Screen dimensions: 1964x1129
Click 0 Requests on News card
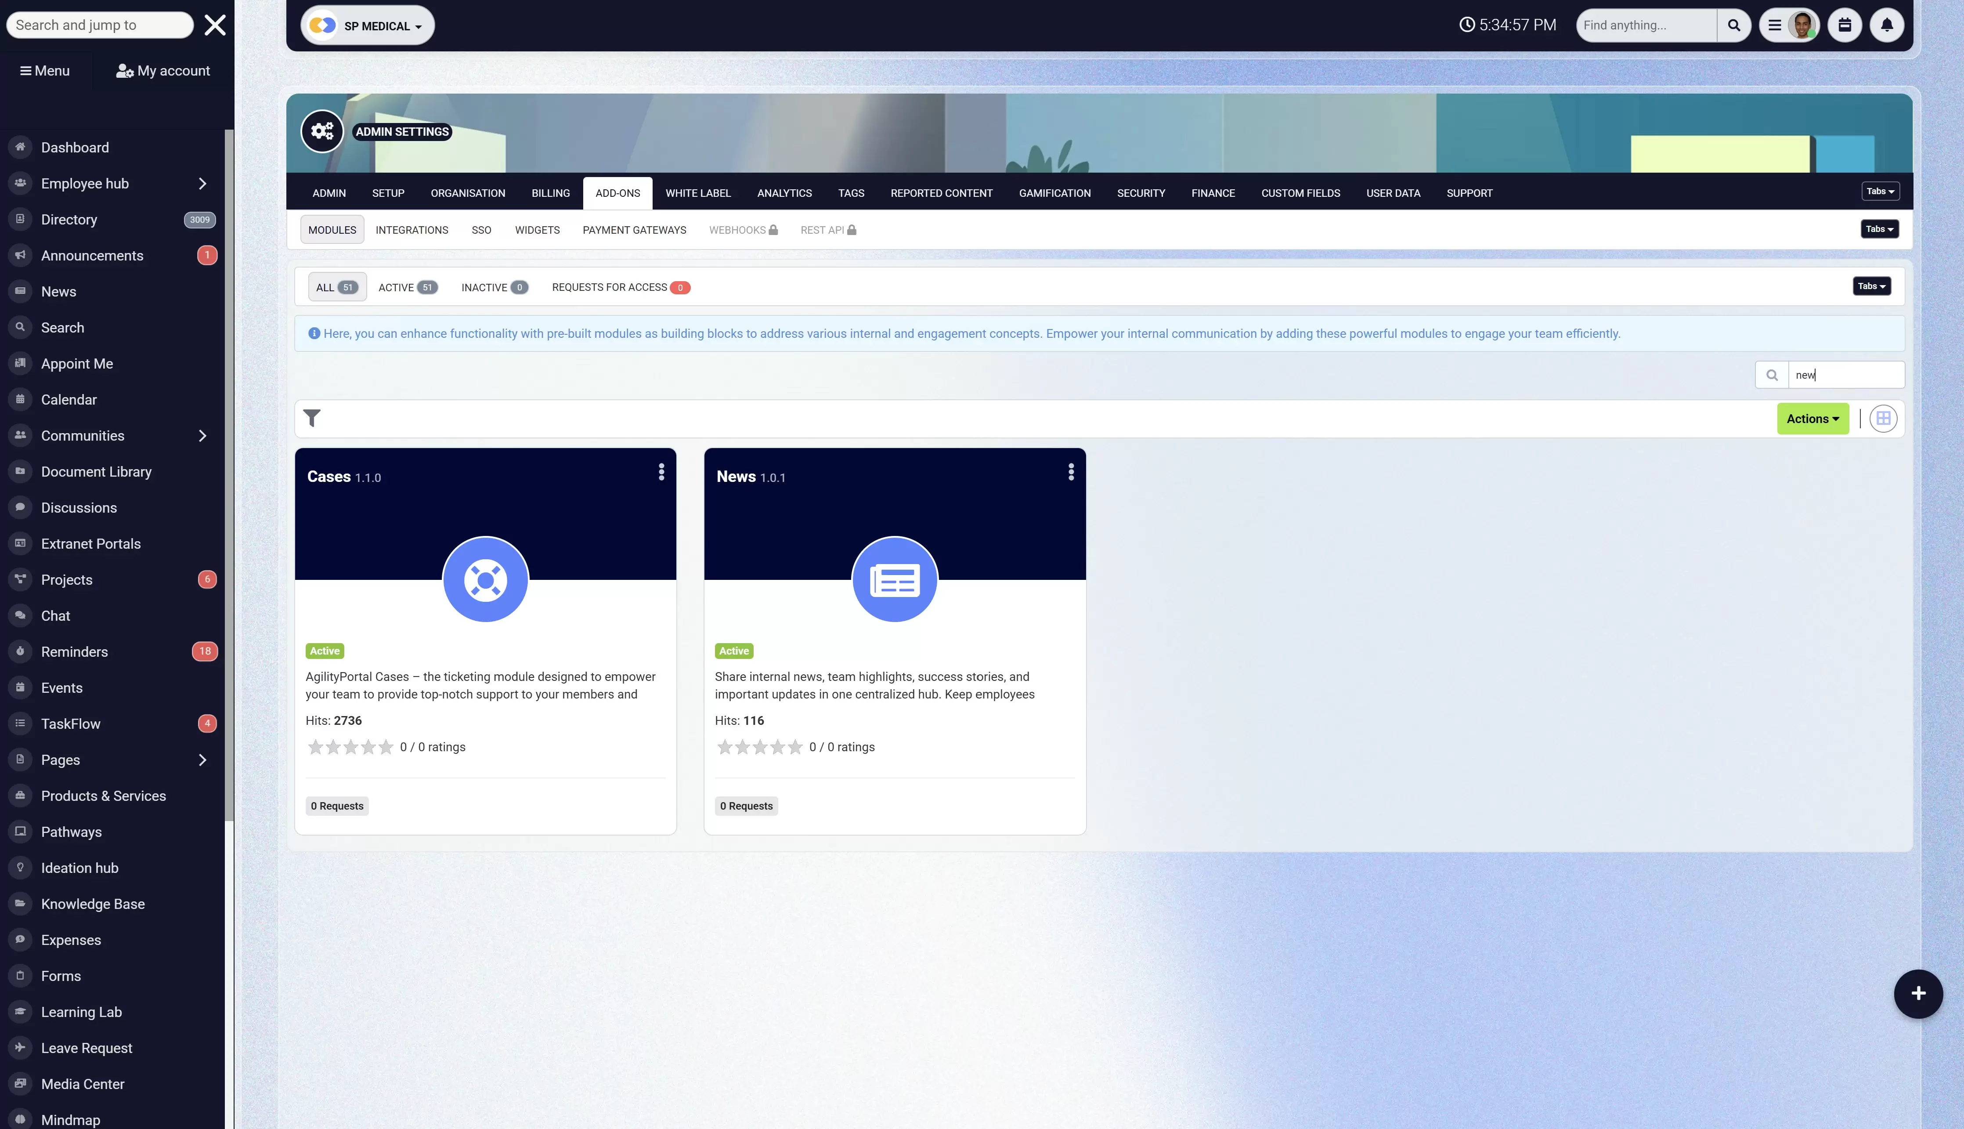tap(746, 806)
